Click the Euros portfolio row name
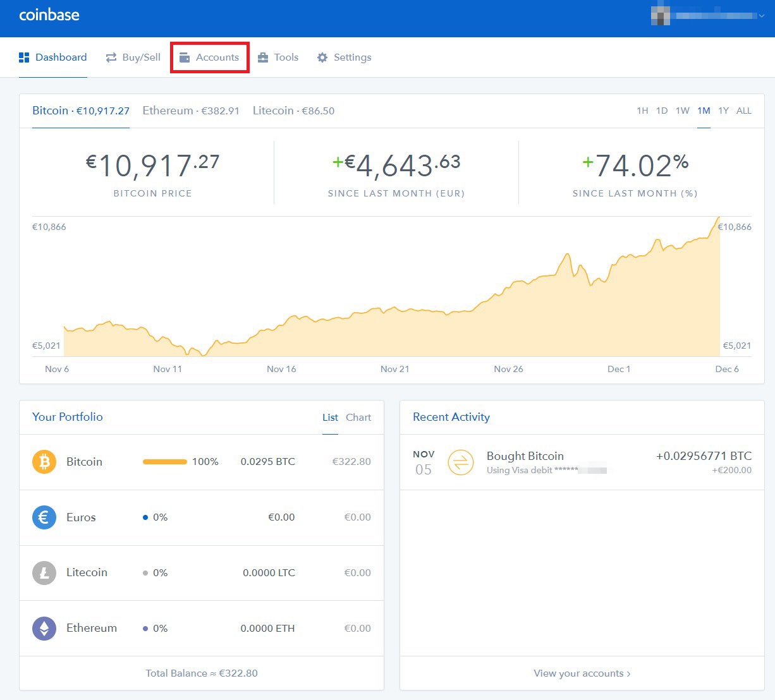Viewport: 775px width, 700px height. tap(81, 517)
